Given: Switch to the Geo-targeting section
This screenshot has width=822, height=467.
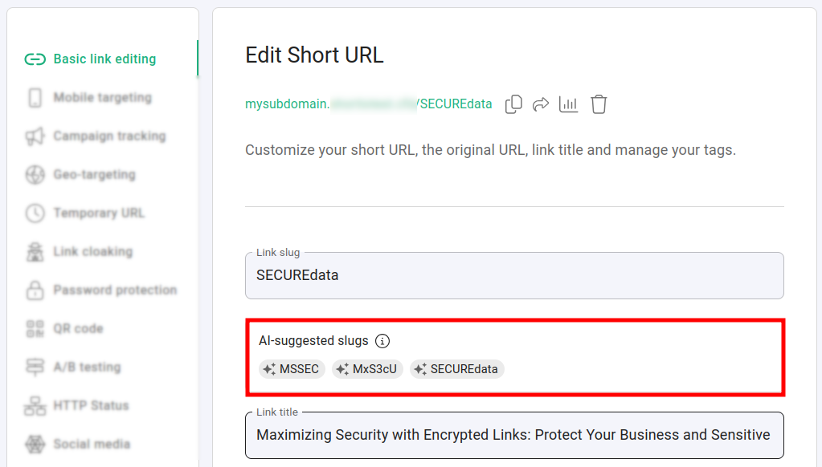Looking at the screenshot, I should coord(94,175).
